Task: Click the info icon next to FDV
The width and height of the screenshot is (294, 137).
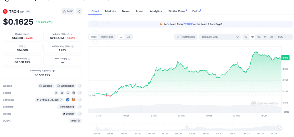Action: tap(25, 46)
